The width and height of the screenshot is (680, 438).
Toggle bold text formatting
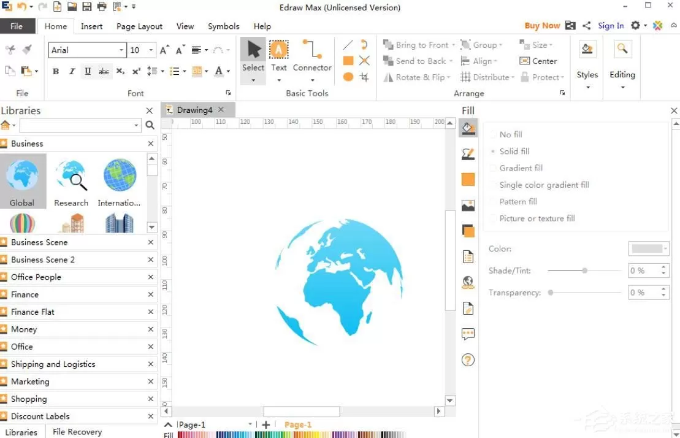[x=56, y=71]
